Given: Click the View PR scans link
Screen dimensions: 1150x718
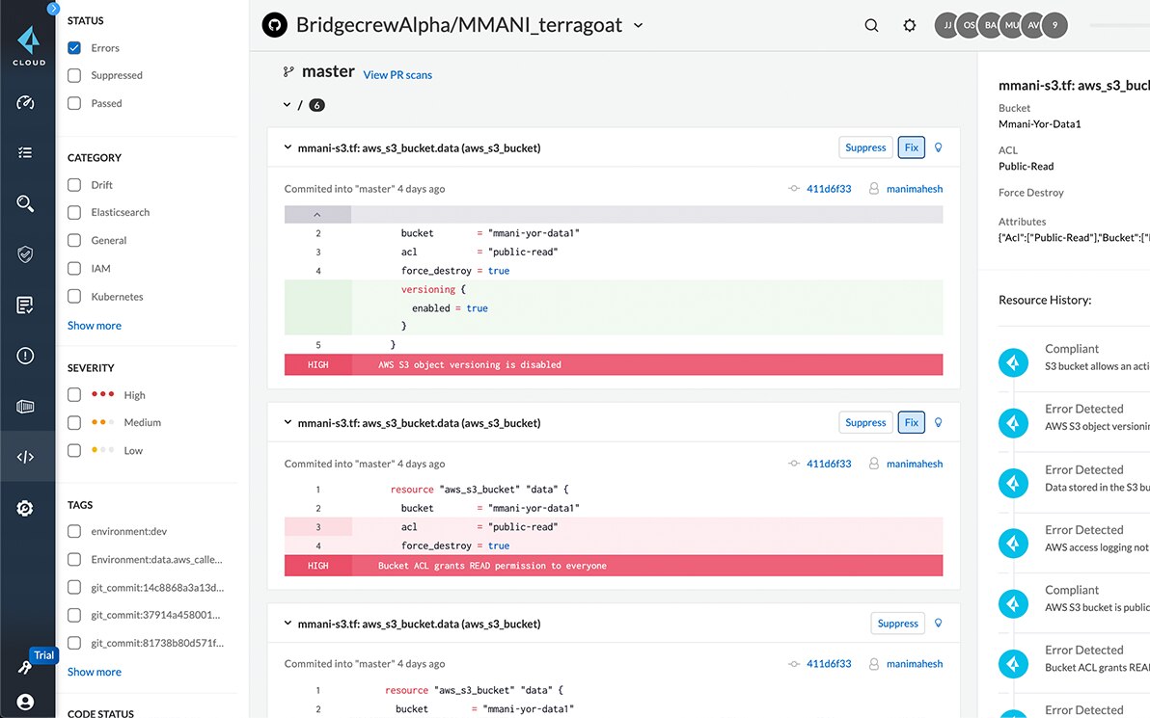Looking at the screenshot, I should (397, 75).
